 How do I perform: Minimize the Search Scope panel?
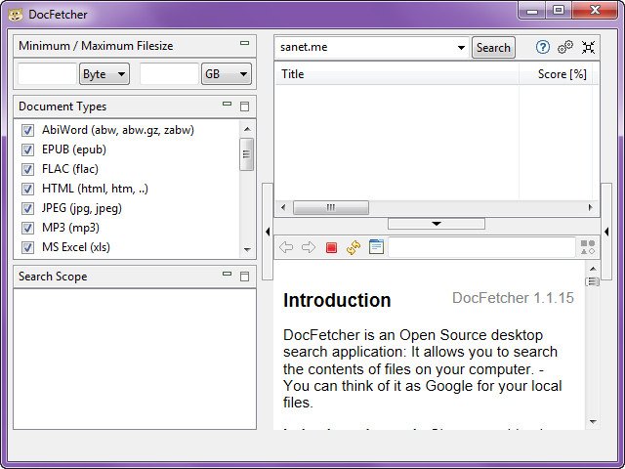227,274
